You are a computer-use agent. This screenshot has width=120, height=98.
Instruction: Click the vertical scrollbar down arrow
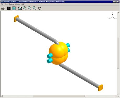click(x=118, y=94)
